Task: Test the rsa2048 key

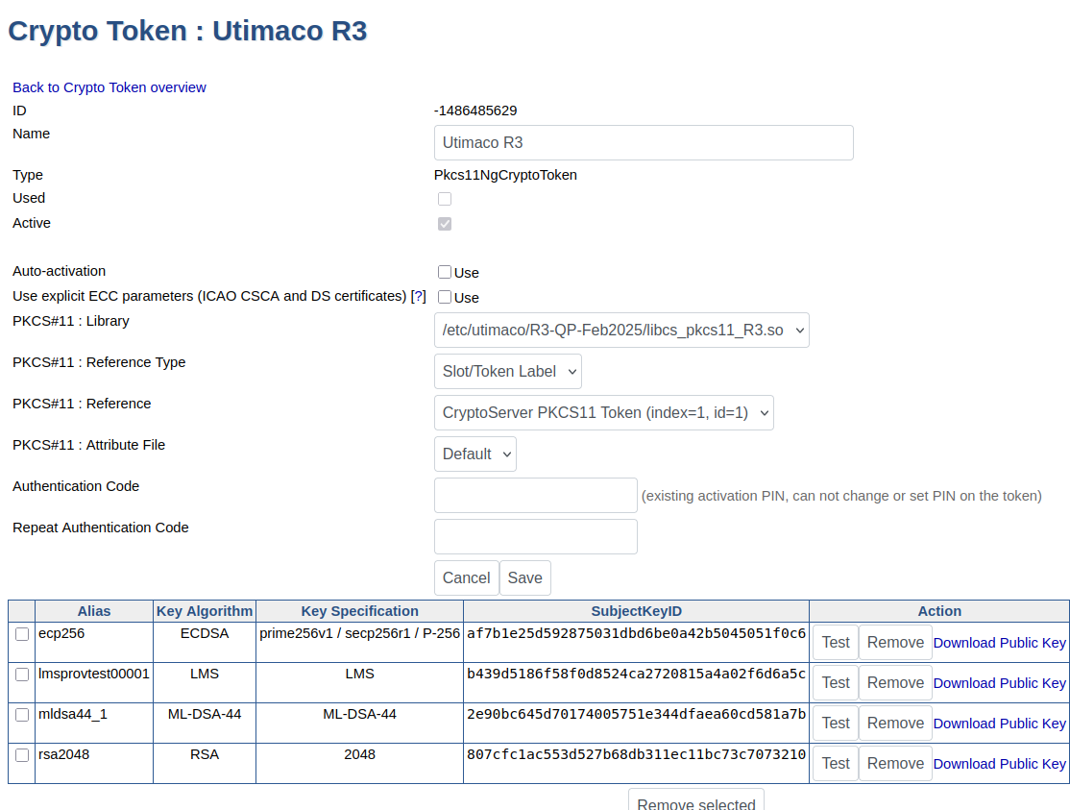Action: tap(835, 763)
